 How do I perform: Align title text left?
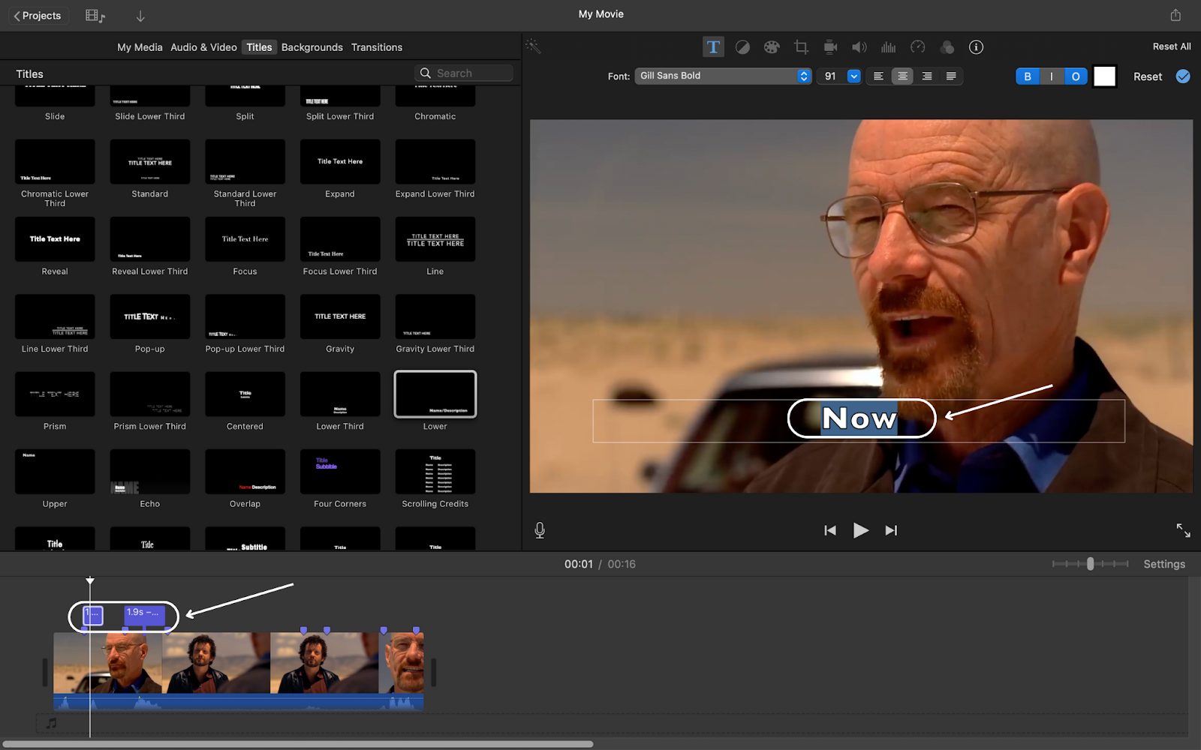tap(878, 76)
